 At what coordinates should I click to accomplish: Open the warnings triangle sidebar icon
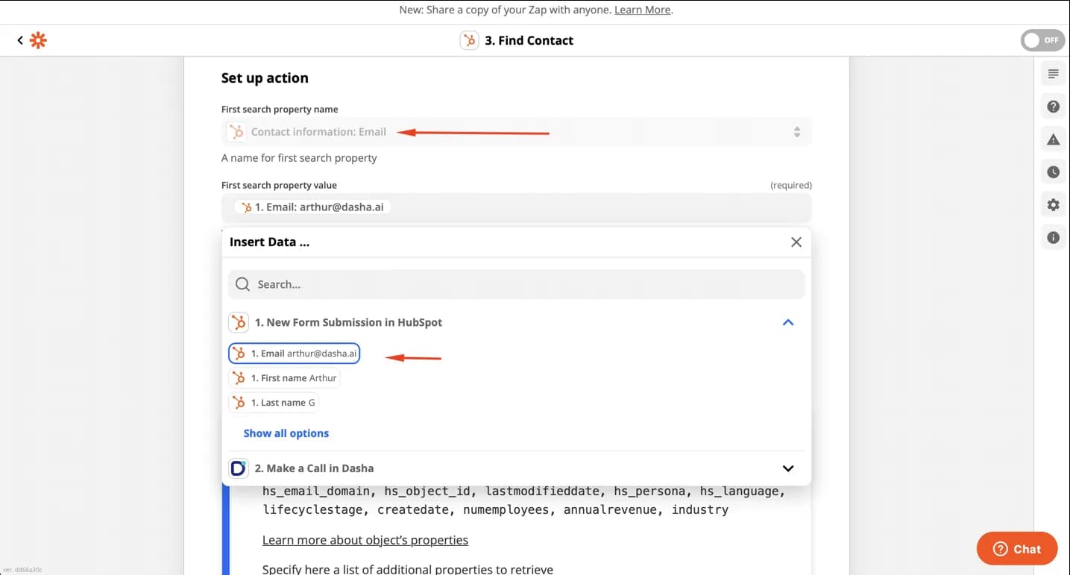coord(1053,139)
